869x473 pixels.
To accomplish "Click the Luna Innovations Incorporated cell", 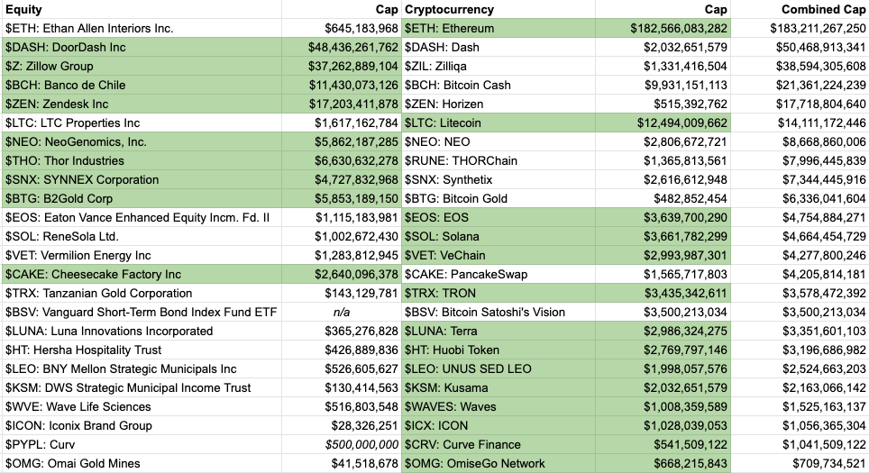I will (142, 331).
